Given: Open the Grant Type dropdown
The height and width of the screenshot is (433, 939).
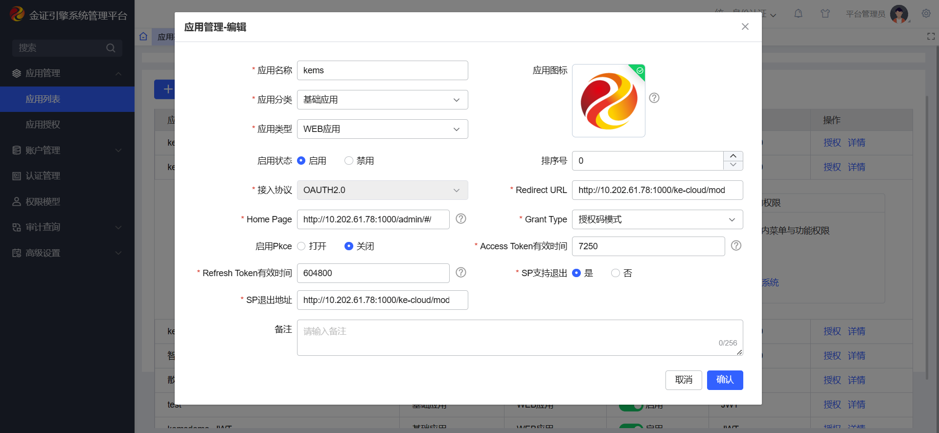Looking at the screenshot, I should [x=658, y=219].
